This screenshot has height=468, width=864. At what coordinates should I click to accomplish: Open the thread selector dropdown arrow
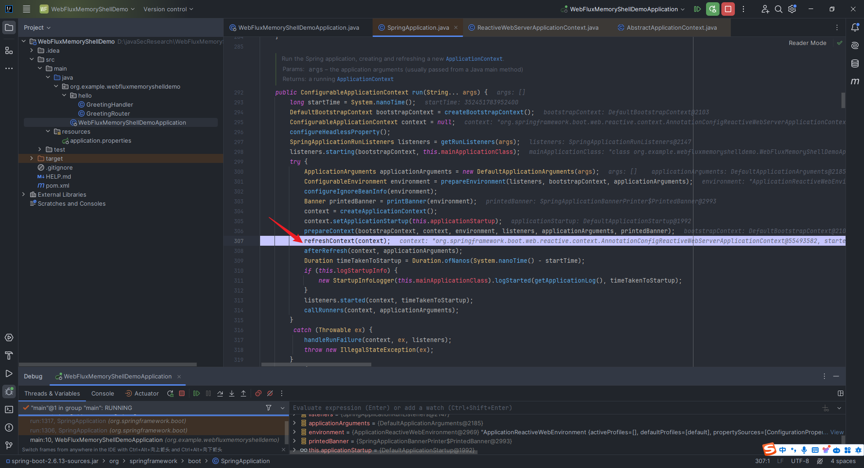tap(283, 408)
